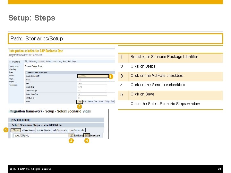231x173 pixels.
Task: Click the Save button in Setup Scenario Steps
Action: [16, 130]
